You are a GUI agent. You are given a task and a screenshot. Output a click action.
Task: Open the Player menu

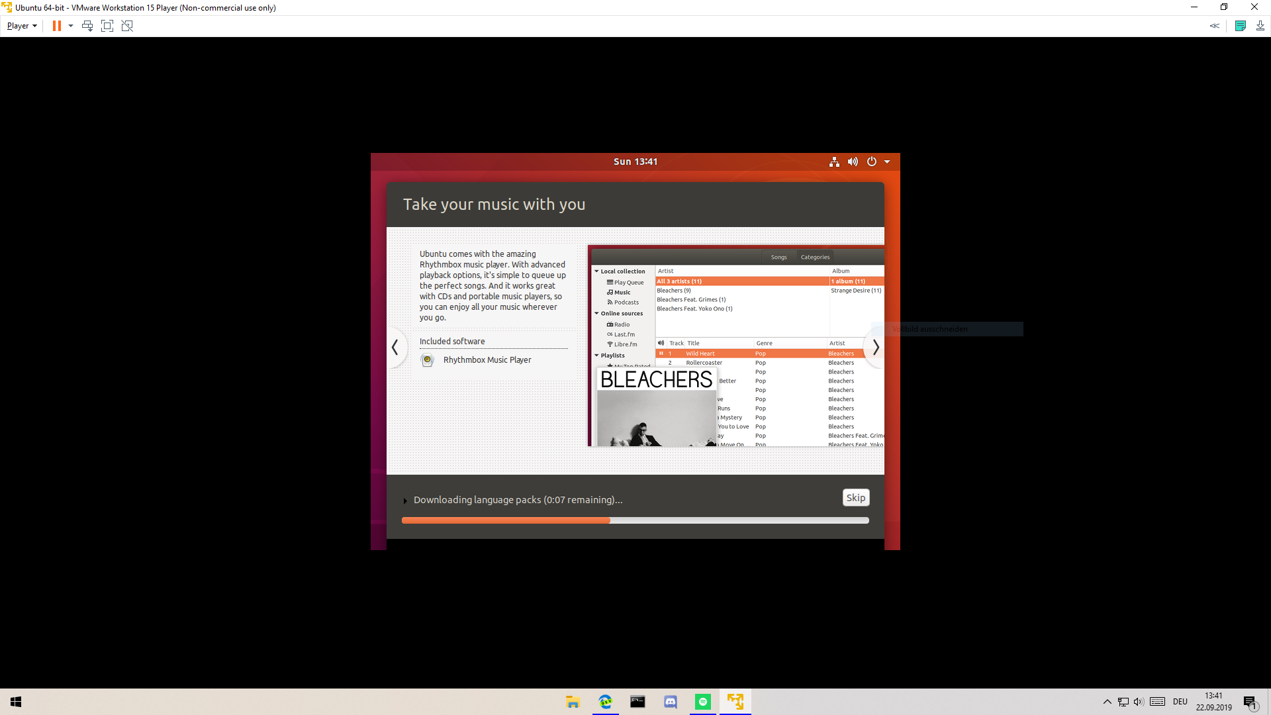(22, 26)
